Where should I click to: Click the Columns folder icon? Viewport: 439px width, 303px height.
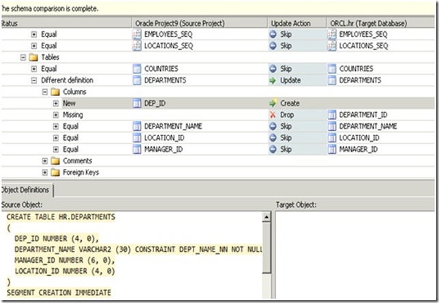(55, 92)
